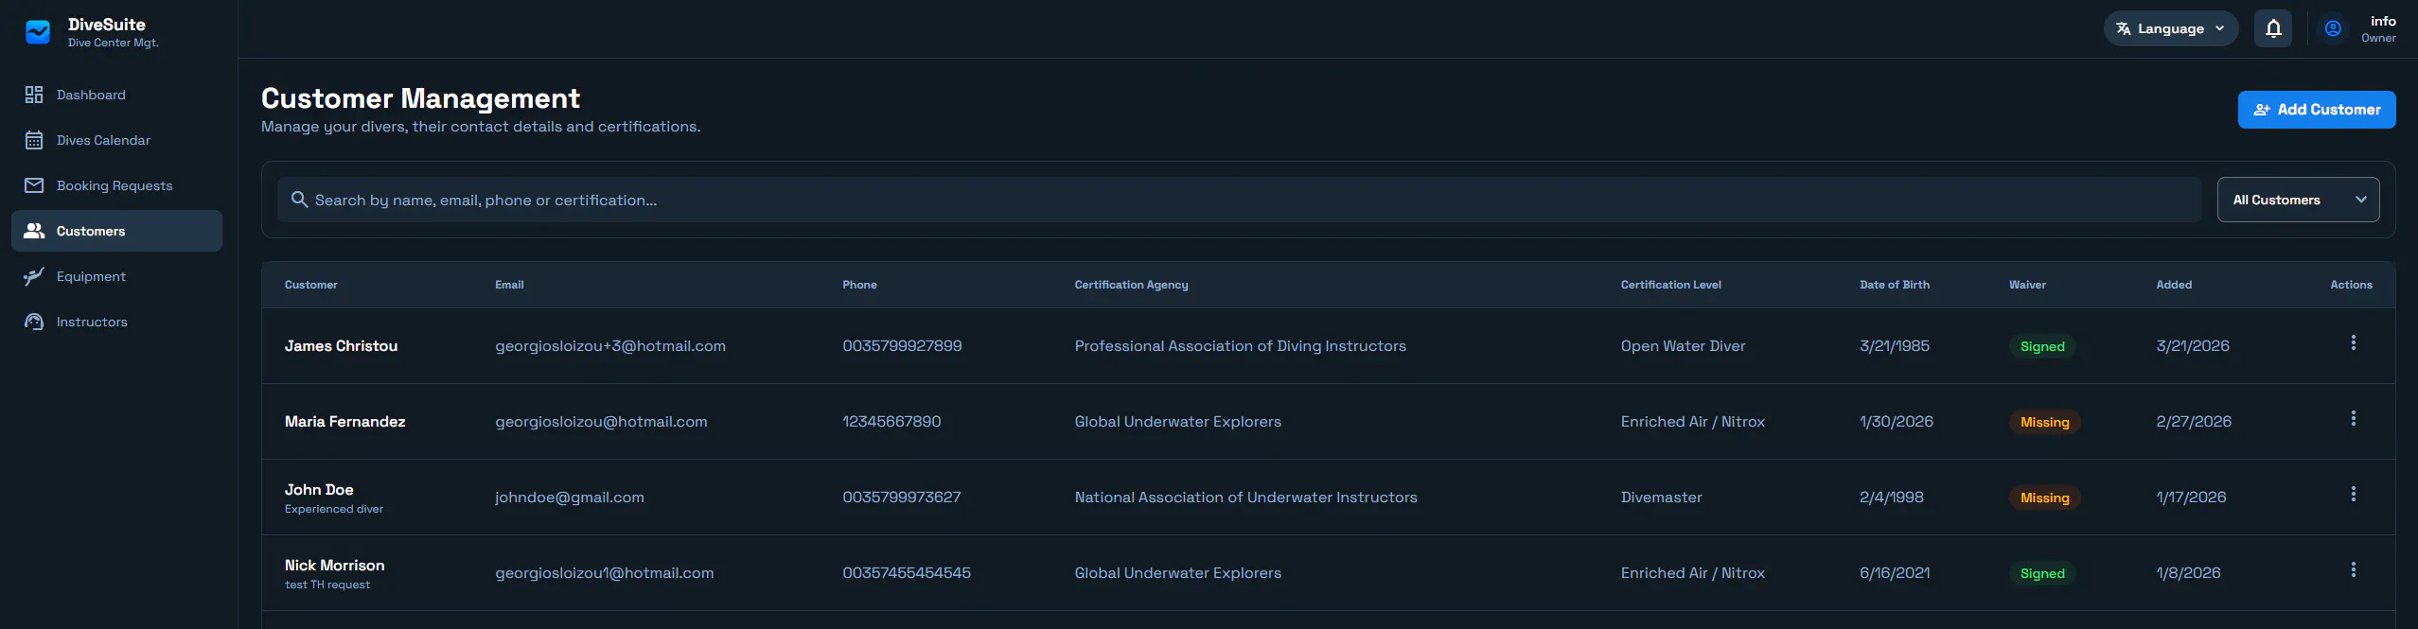Screen dimensions: 2418x629
Task: Open actions menu for John Doe
Action: (x=2353, y=494)
